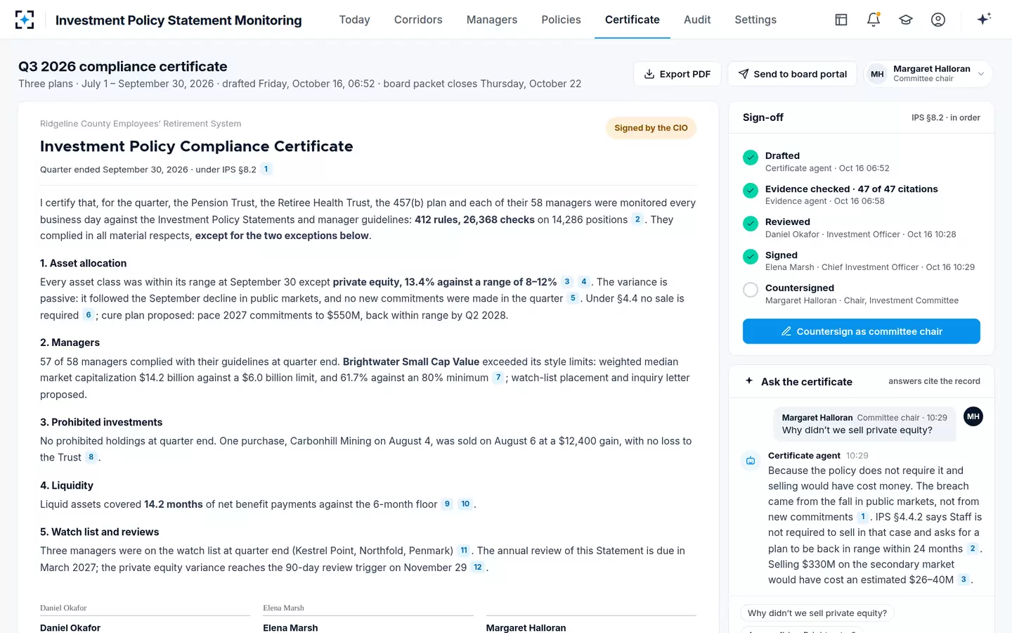The image size is (1012, 633).
Task: Expand the Margaret Halloran role dropdown
Action: [x=928, y=74]
